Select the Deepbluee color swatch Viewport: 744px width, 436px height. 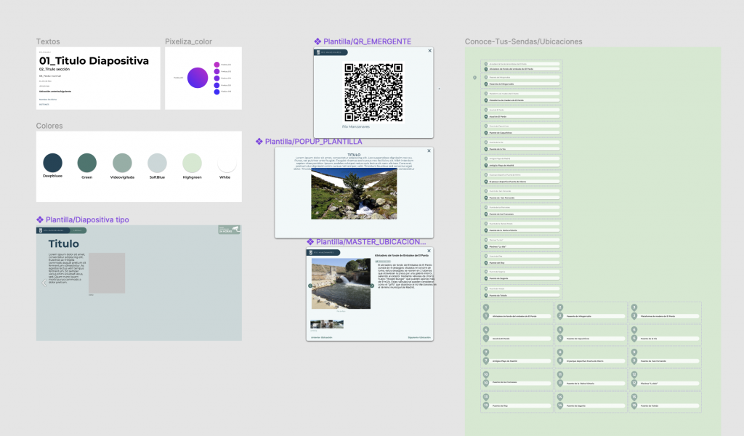click(x=52, y=163)
